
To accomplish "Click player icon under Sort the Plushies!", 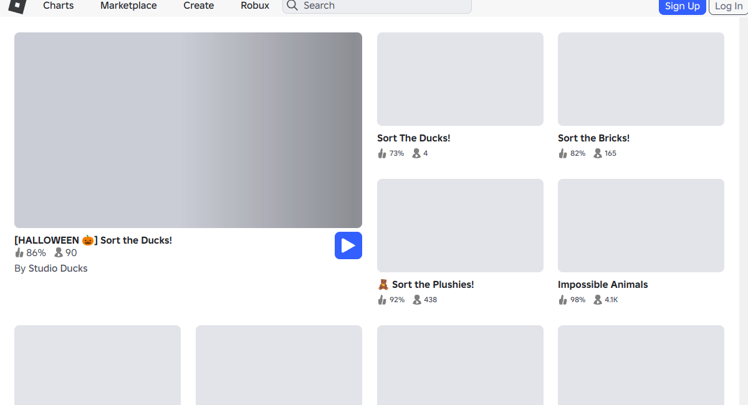I will pos(416,300).
